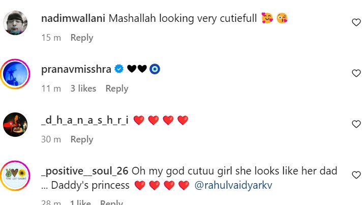The height and width of the screenshot is (205, 363).
Task: Like _positive__soul_26's comment heart icon
Action: point(356,175)
